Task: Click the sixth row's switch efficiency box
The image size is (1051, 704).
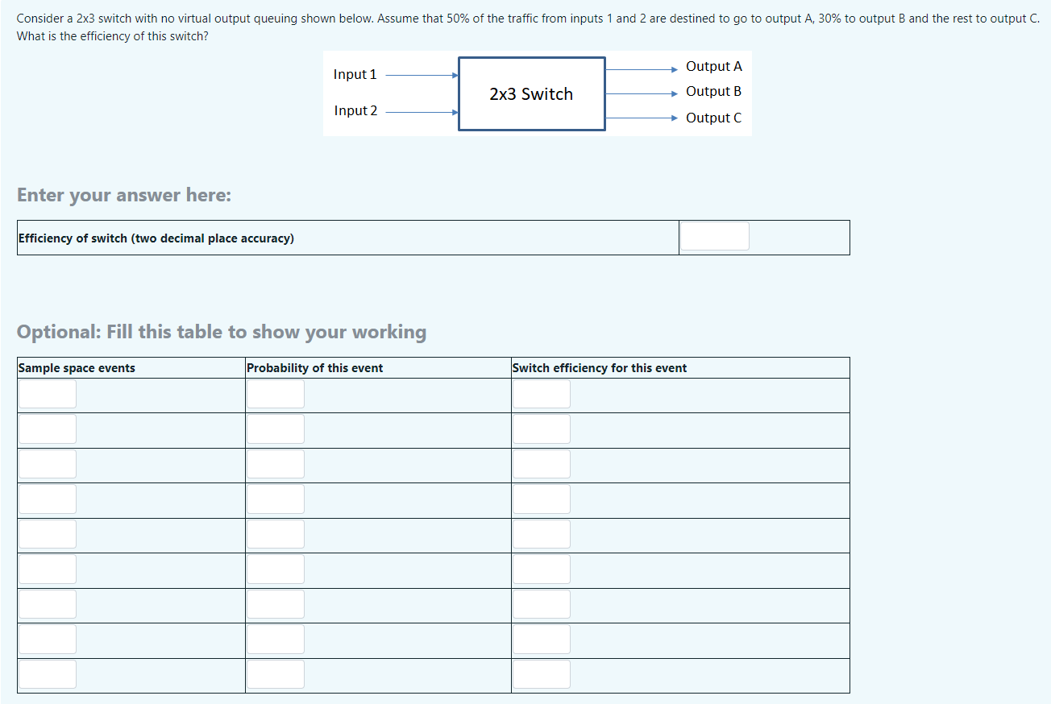Action: [542, 569]
